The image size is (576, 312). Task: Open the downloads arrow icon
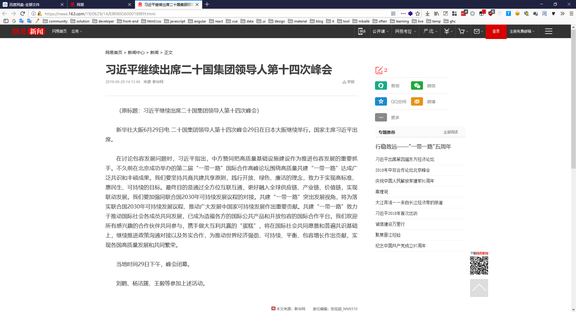click(x=427, y=13)
